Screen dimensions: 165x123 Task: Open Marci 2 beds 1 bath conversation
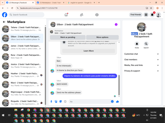click(22, 84)
